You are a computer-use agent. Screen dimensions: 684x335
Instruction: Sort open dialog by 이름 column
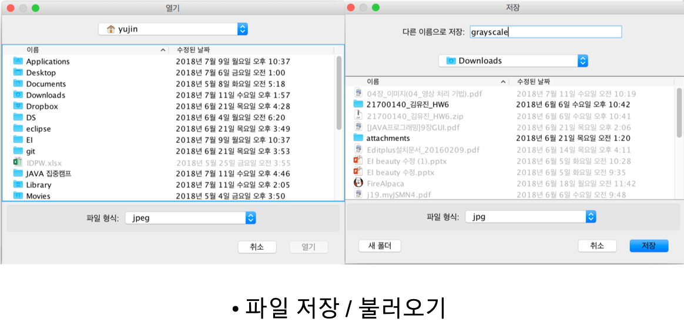[88, 50]
